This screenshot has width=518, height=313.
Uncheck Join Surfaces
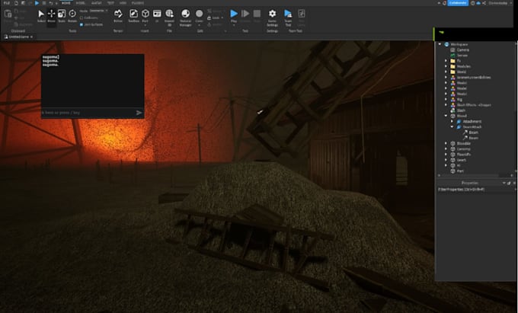click(82, 24)
